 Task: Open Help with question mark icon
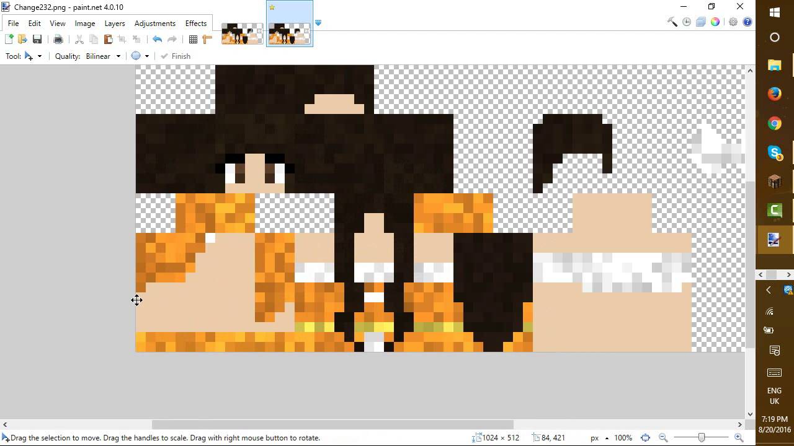pyautogui.click(x=747, y=22)
